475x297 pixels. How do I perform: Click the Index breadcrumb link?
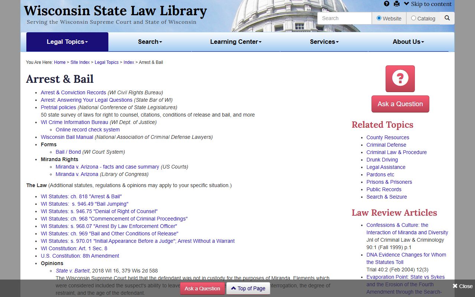(129, 62)
